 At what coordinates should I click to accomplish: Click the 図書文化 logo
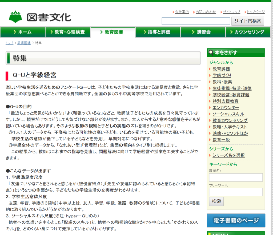pyautogui.click(x=40, y=17)
